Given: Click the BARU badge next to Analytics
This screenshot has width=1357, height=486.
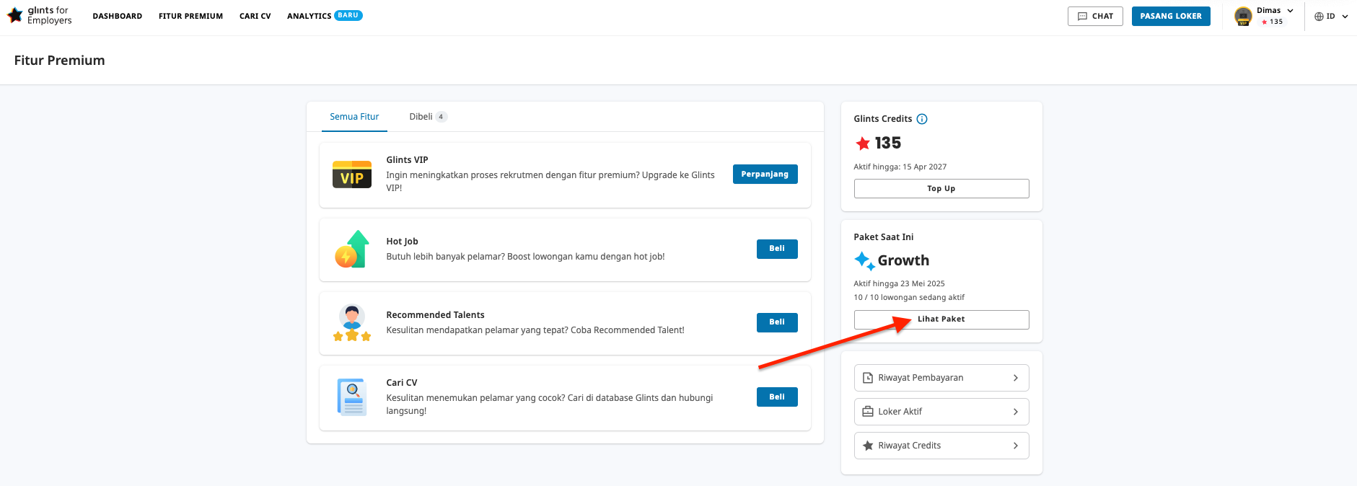Looking at the screenshot, I should click(348, 15).
